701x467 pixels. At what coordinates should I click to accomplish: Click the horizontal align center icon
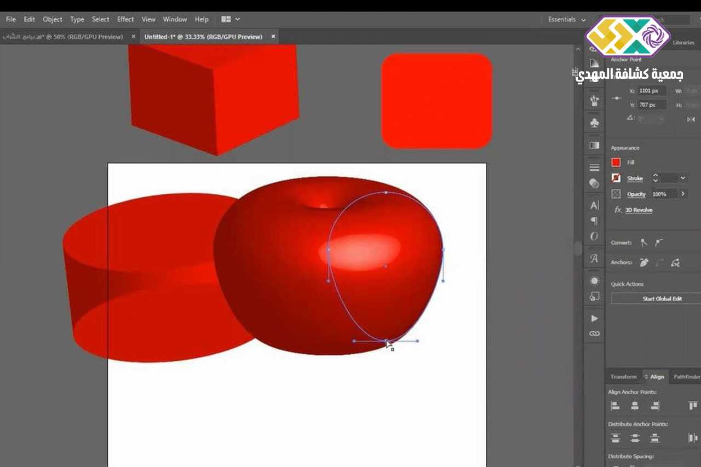635,406
